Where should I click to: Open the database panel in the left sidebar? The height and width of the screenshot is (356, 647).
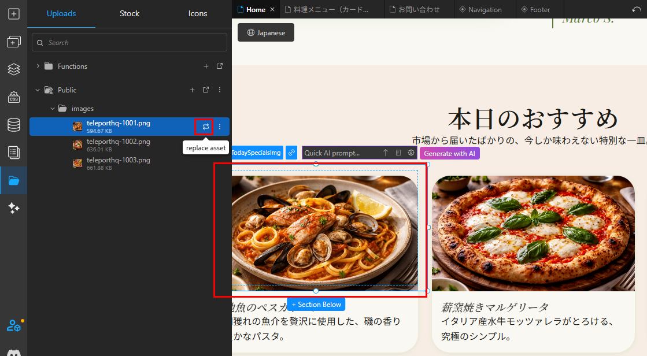13,124
